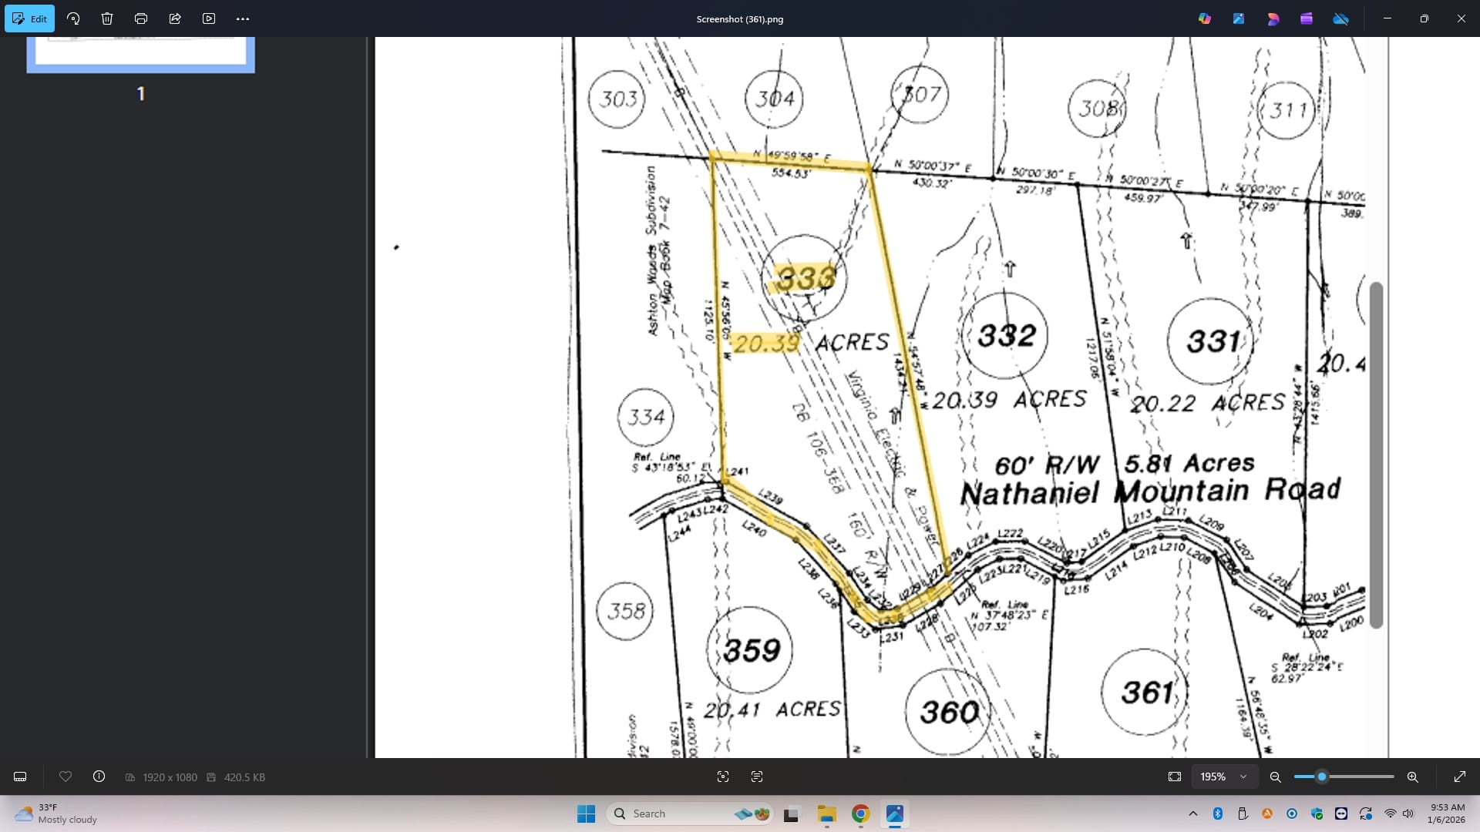
Task: Open the See more three-dots menu
Action: 243,18
